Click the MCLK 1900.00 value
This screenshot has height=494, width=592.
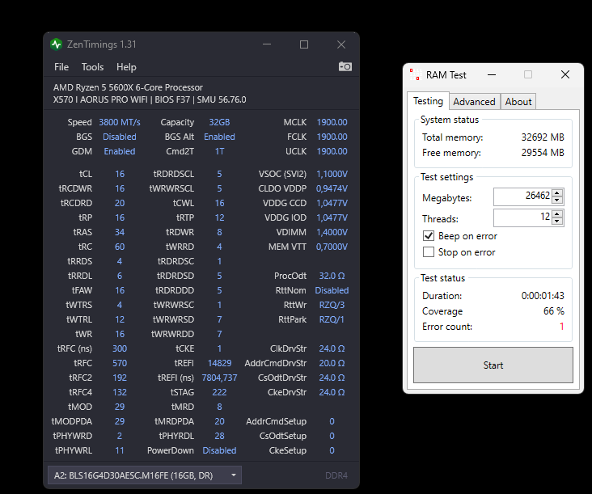click(332, 122)
